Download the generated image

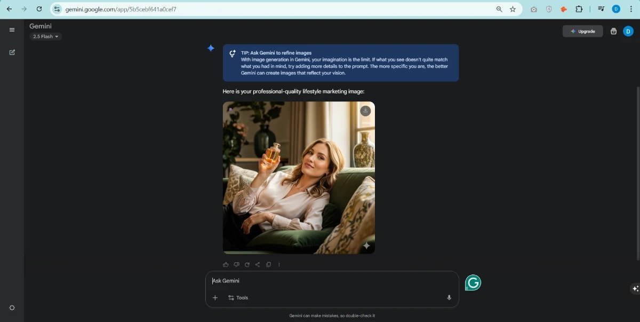tap(365, 111)
